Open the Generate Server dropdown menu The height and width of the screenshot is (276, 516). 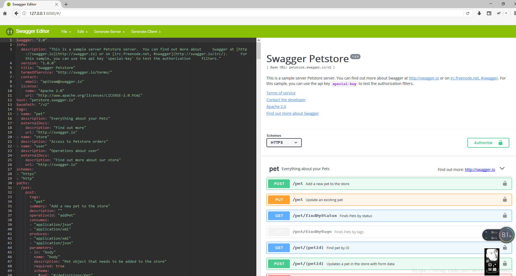tap(109, 32)
